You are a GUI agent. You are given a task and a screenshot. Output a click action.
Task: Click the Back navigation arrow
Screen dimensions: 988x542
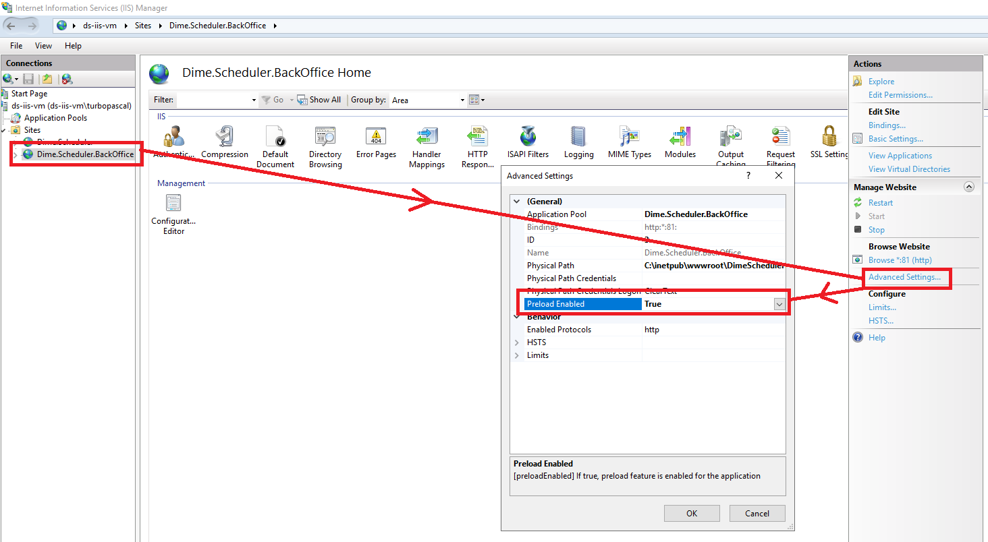pyautogui.click(x=11, y=26)
